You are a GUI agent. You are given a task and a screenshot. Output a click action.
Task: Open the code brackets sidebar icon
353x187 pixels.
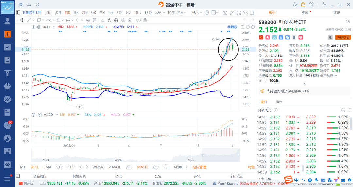pyautogui.click(x=8, y=164)
